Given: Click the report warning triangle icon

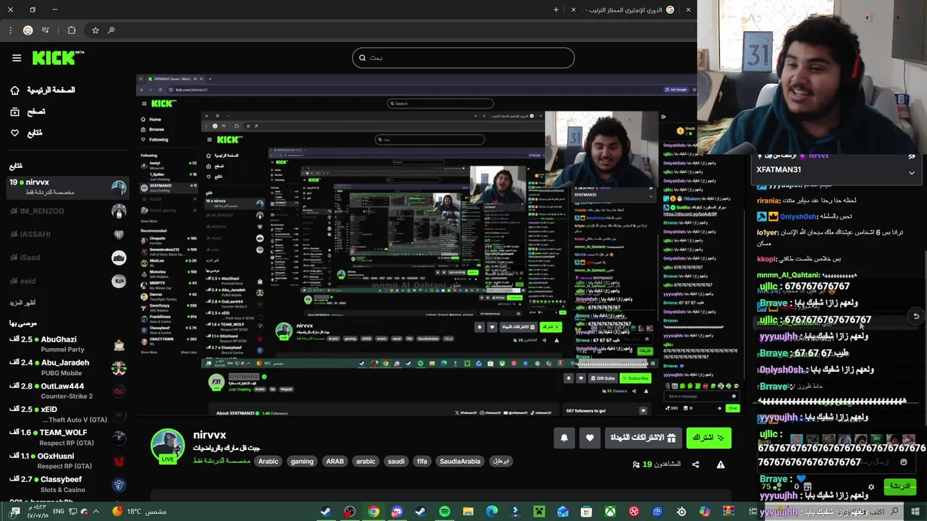Looking at the screenshot, I should [x=721, y=465].
